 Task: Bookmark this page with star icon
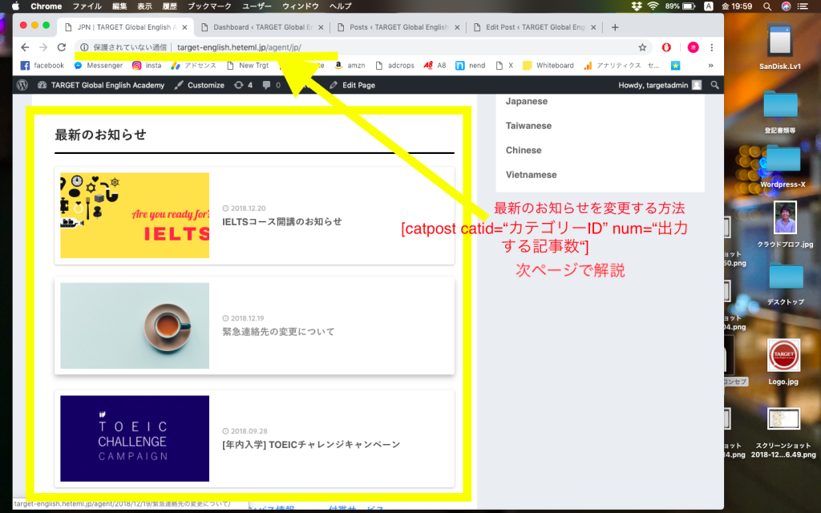point(642,47)
